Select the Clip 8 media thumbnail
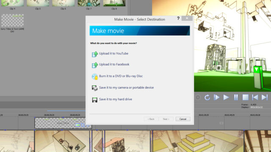271x152 pixels. coord(114,3)
